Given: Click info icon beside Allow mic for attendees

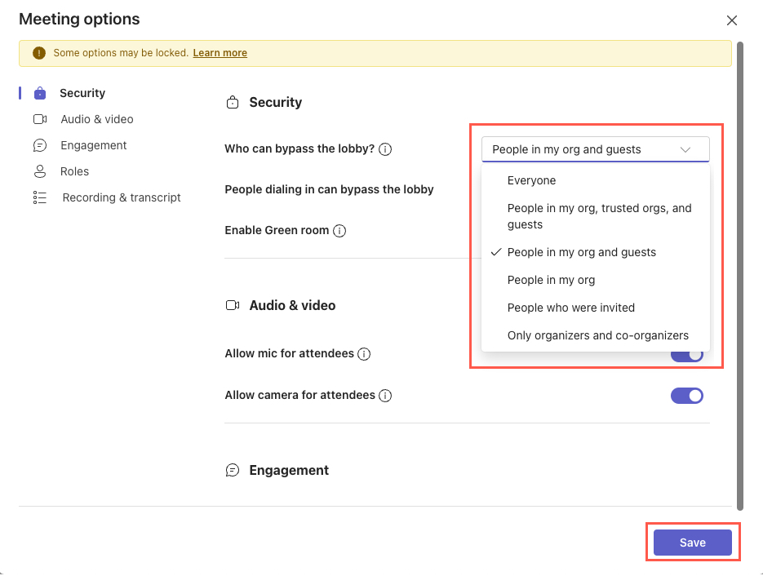Looking at the screenshot, I should (x=365, y=354).
